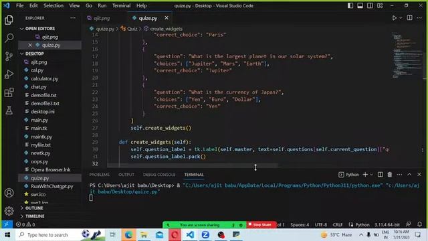Open the Run and Debug view
The height and width of the screenshot is (241, 428).
coord(9,74)
